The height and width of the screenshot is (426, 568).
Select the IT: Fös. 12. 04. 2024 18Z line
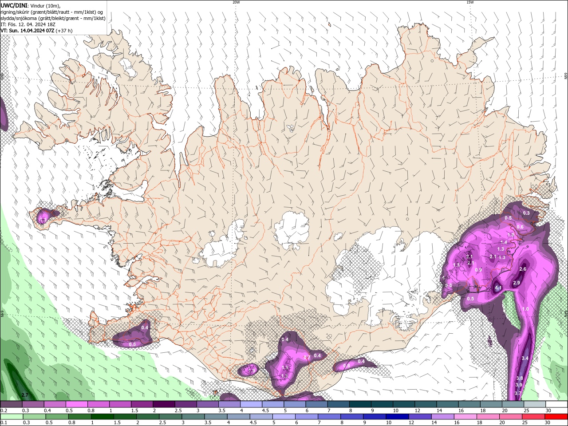coord(27,24)
